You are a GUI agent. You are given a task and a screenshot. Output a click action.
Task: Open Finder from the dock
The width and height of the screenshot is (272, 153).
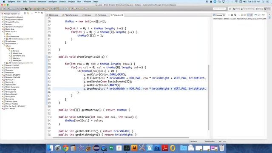click(51, 148)
